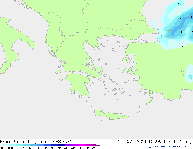Viewport: 193px width, 149px height.
Task: Click the '18..00 UTC' time text
Action: [x=160, y=142]
